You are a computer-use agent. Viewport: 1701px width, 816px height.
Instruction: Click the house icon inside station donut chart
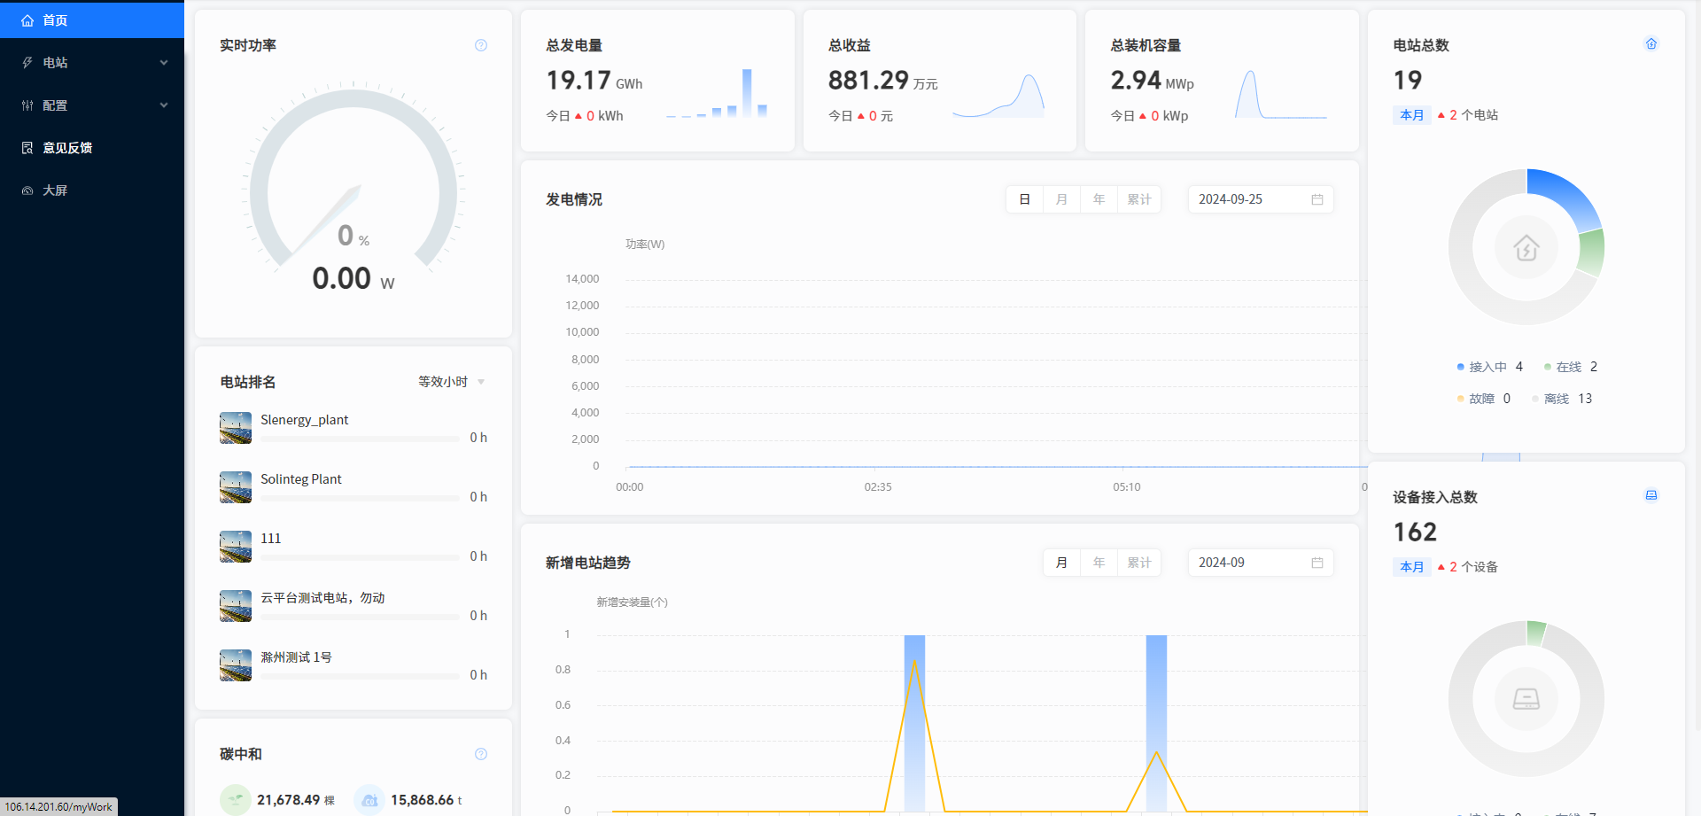(1526, 248)
